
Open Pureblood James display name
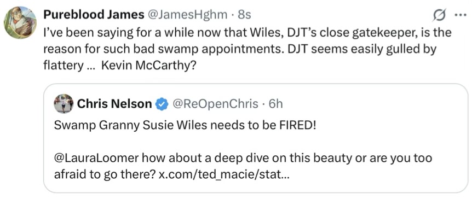tap(94, 15)
